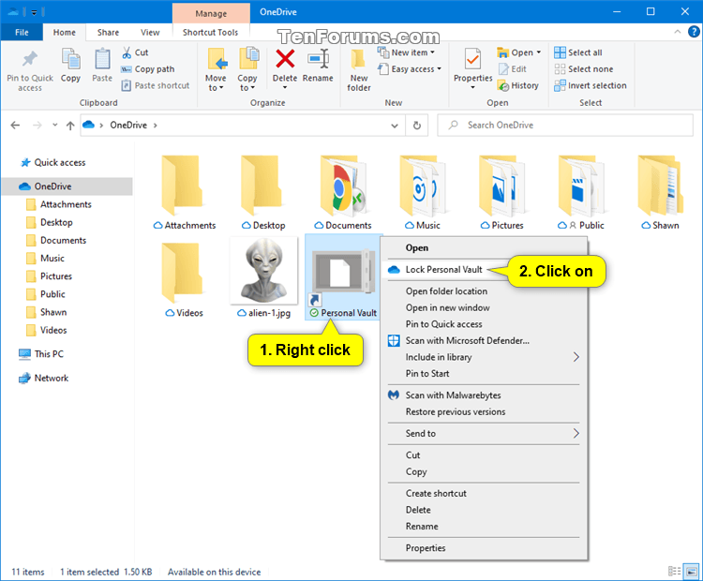Switch to details view in status bar

(674, 571)
